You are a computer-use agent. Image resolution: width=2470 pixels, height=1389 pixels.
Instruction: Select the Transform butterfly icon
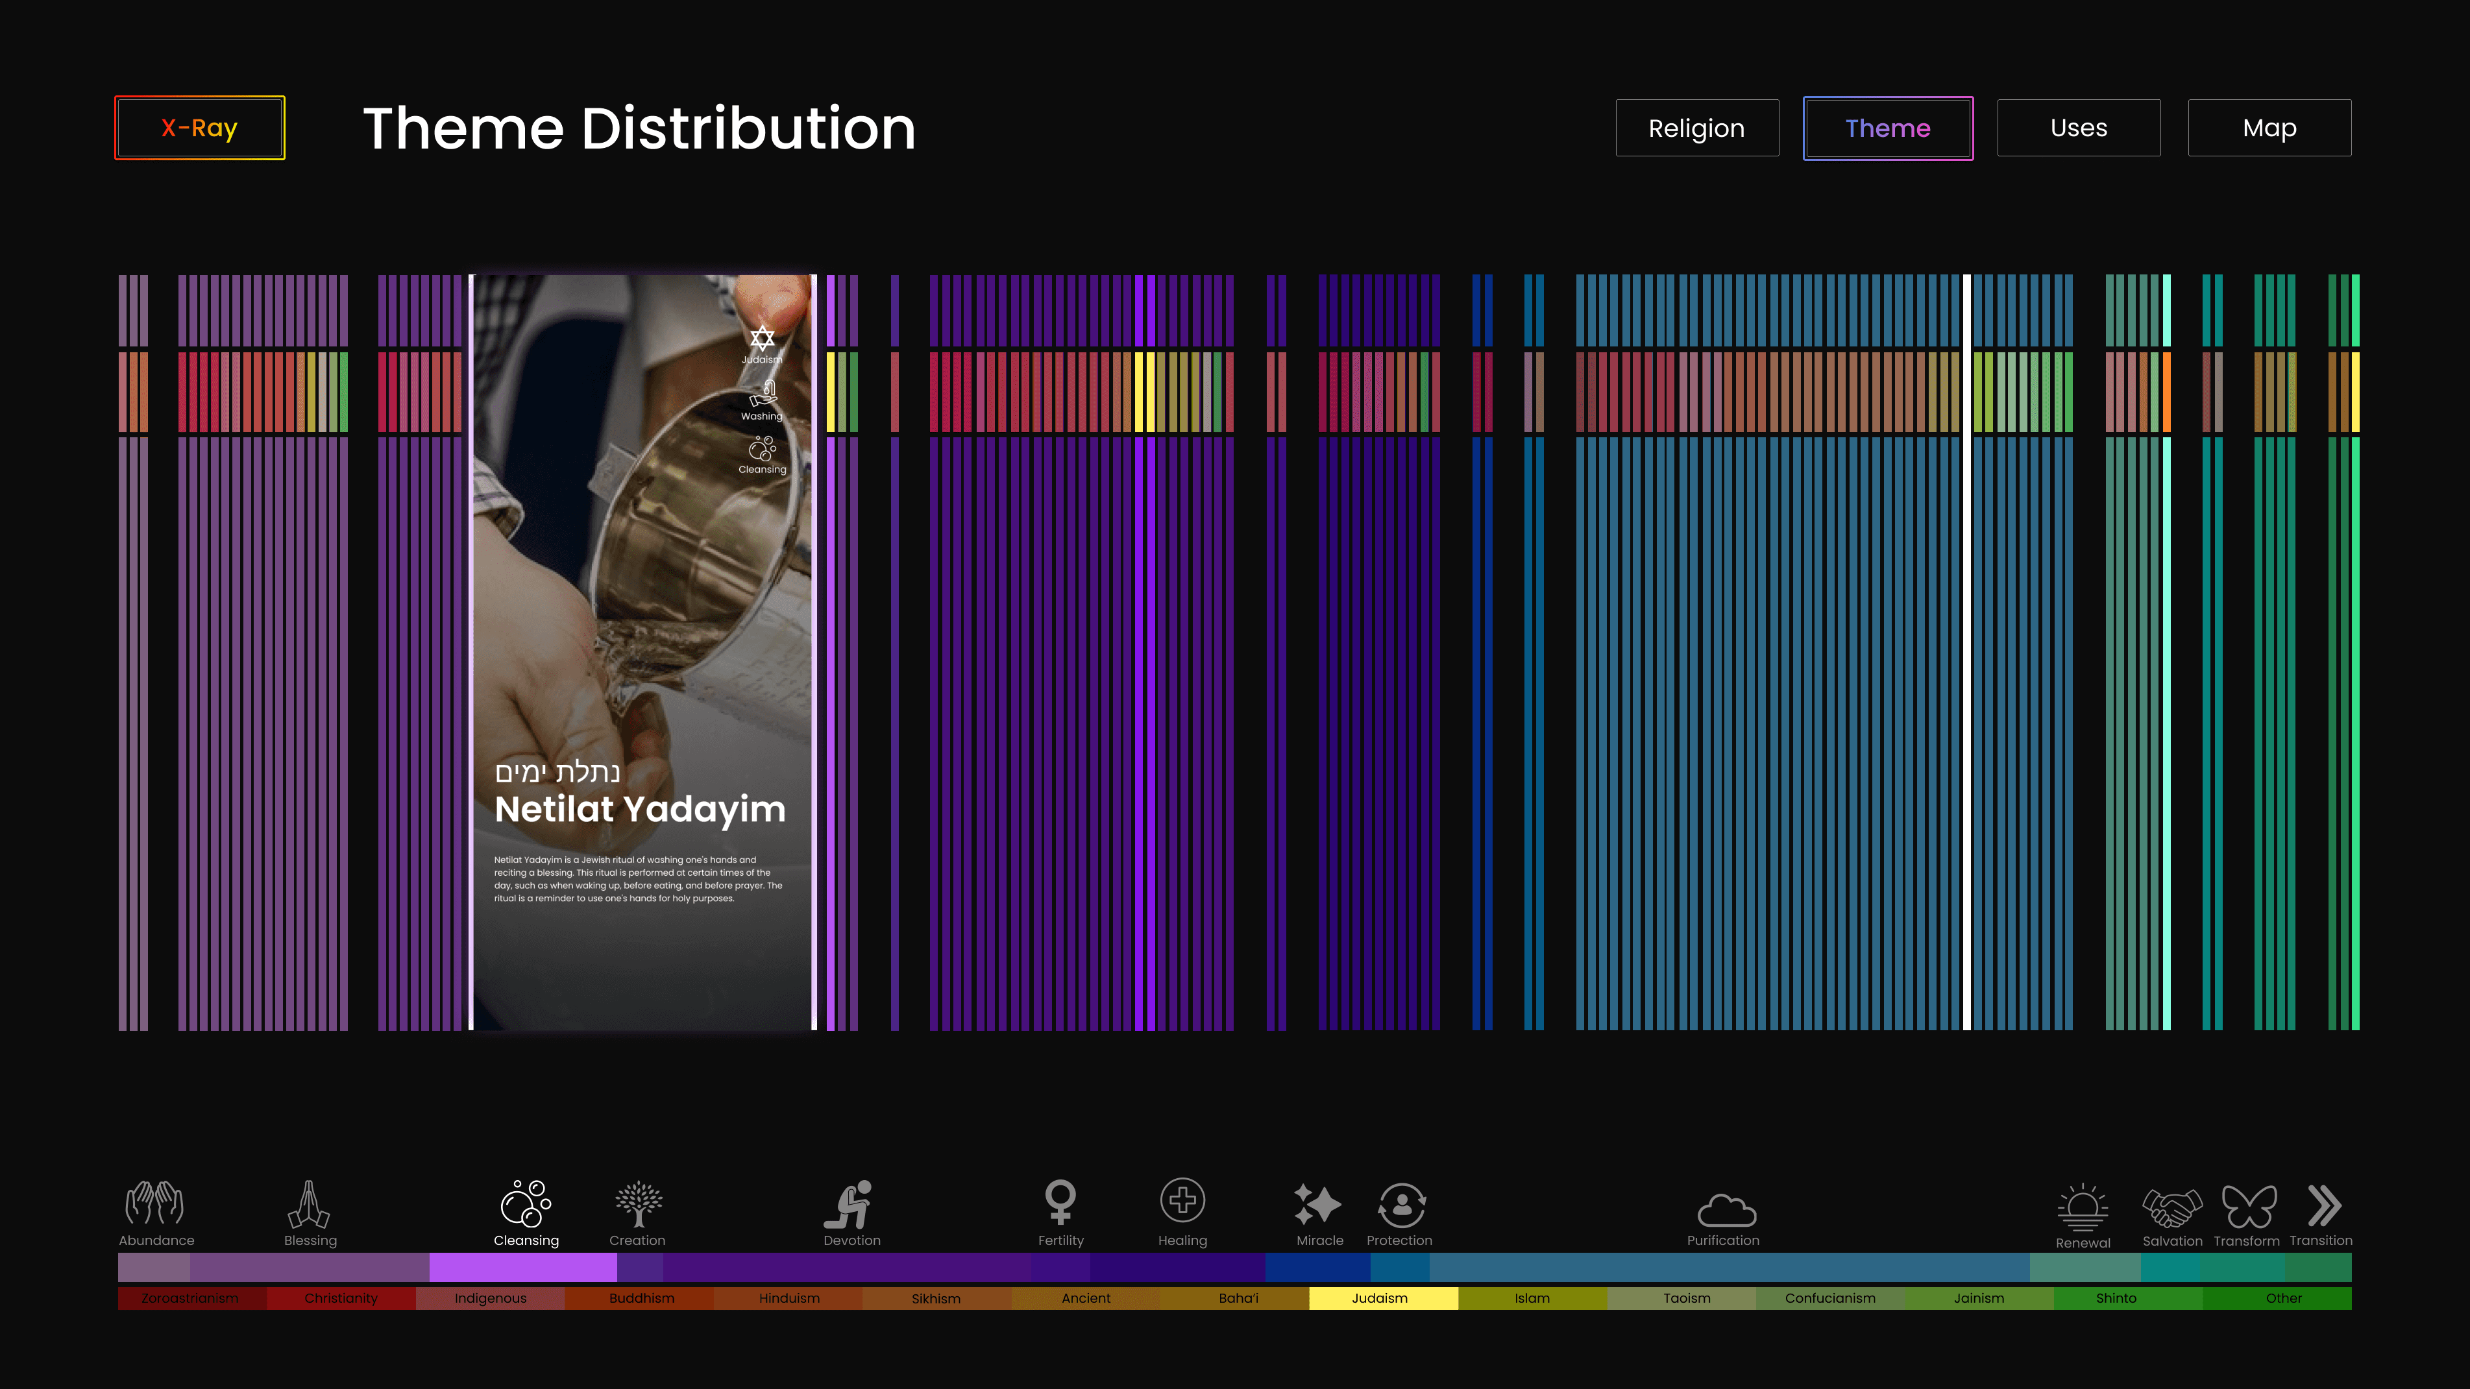tap(2249, 1207)
